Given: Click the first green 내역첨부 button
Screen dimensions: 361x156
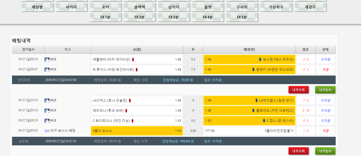Looking at the screenshot, I should [325, 90].
